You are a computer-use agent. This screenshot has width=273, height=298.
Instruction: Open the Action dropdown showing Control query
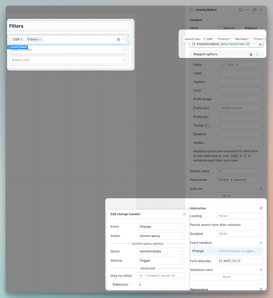pyautogui.click(x=161, y=236)
